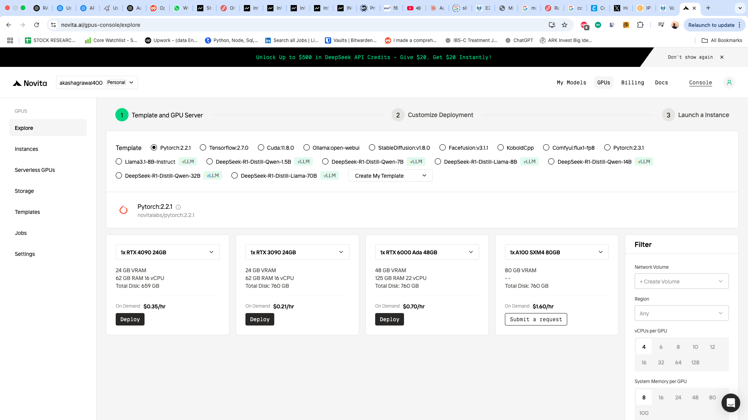This screenshot has height=420, width=748.
Task: Open the ARK Invest Big Ideas bookmark
Action: point(566,40)
